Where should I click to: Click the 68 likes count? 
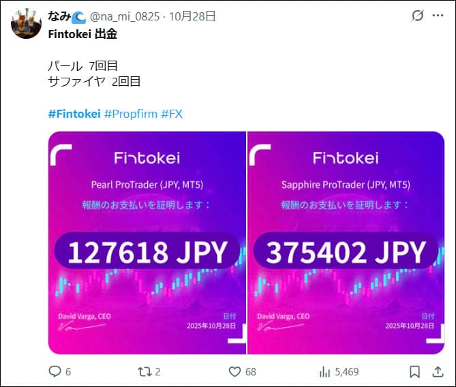(251, 371)
